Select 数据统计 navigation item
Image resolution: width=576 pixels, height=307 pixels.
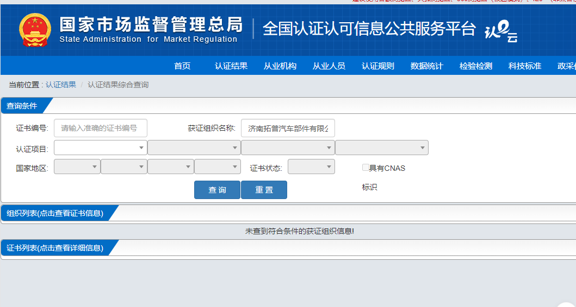(x=426, y=66)
